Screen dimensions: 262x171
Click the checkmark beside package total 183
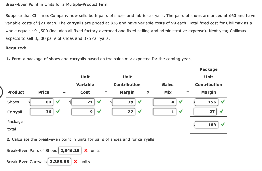(223, 125)
